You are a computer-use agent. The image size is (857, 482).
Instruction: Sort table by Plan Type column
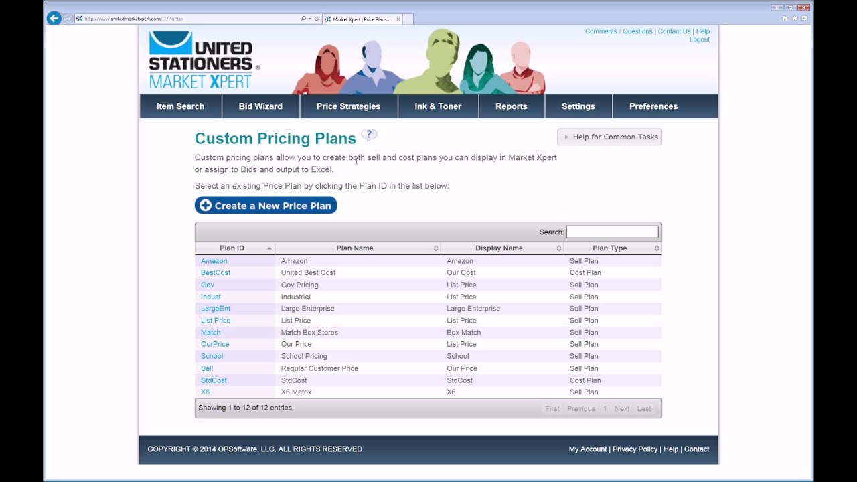pos(613,248)
